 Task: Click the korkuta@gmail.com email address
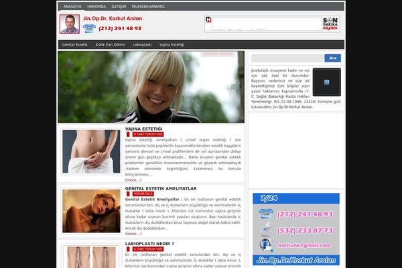(304, 245)
